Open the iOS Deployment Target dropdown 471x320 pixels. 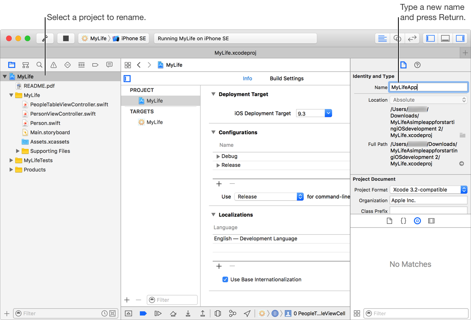point(329,113)
